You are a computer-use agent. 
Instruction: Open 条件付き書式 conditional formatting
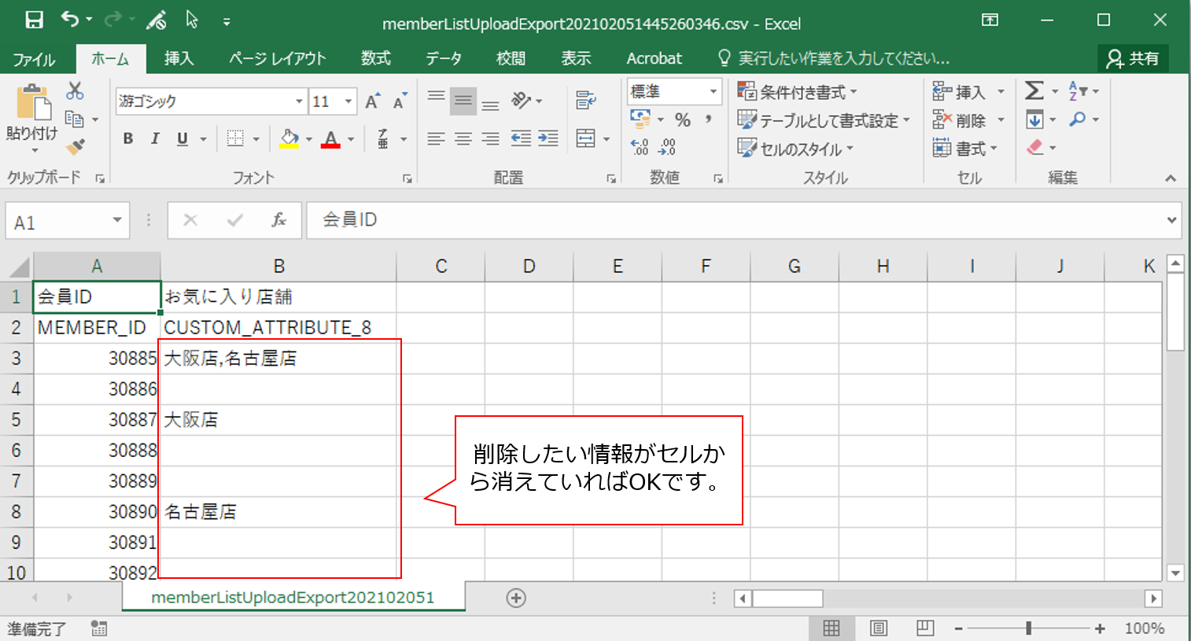click(x=798, y=92)
